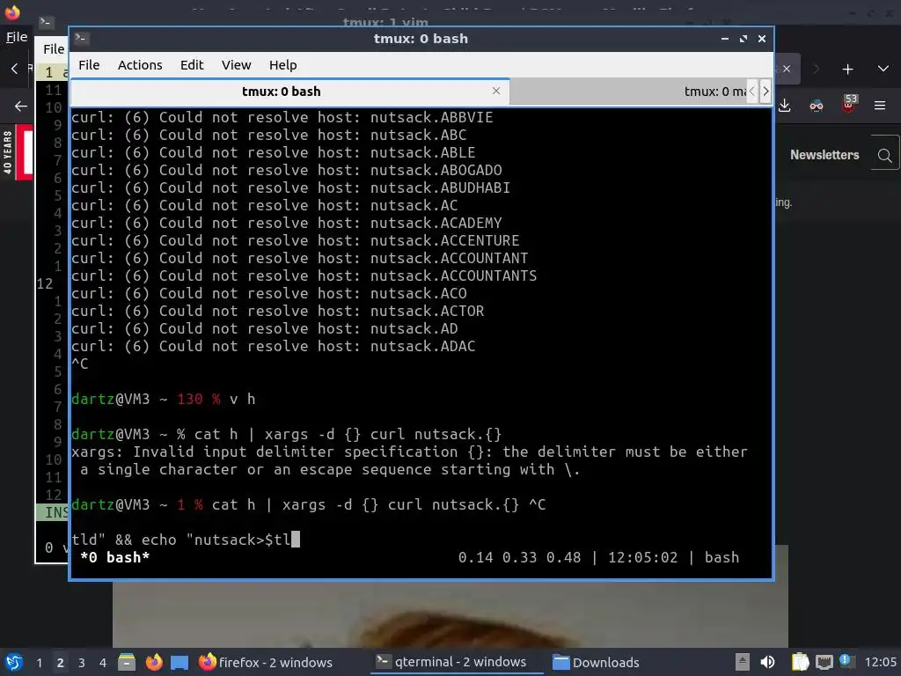Close the 'tmux: 0 bash' terminal tab
Screen dimensions: 901x676
coord(496,91)
